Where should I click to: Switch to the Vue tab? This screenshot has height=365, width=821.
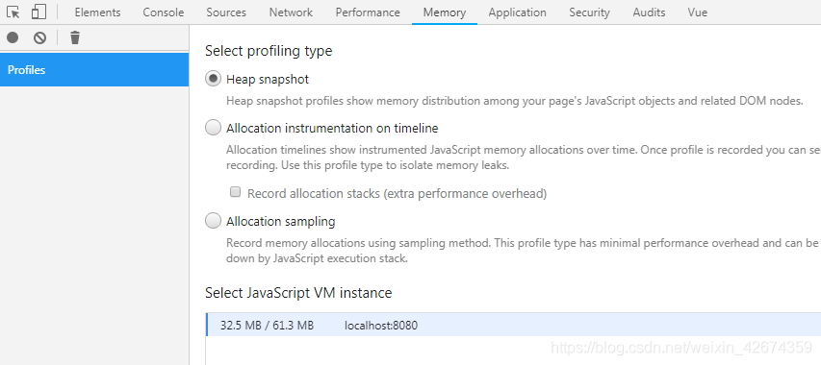(698, 12)
